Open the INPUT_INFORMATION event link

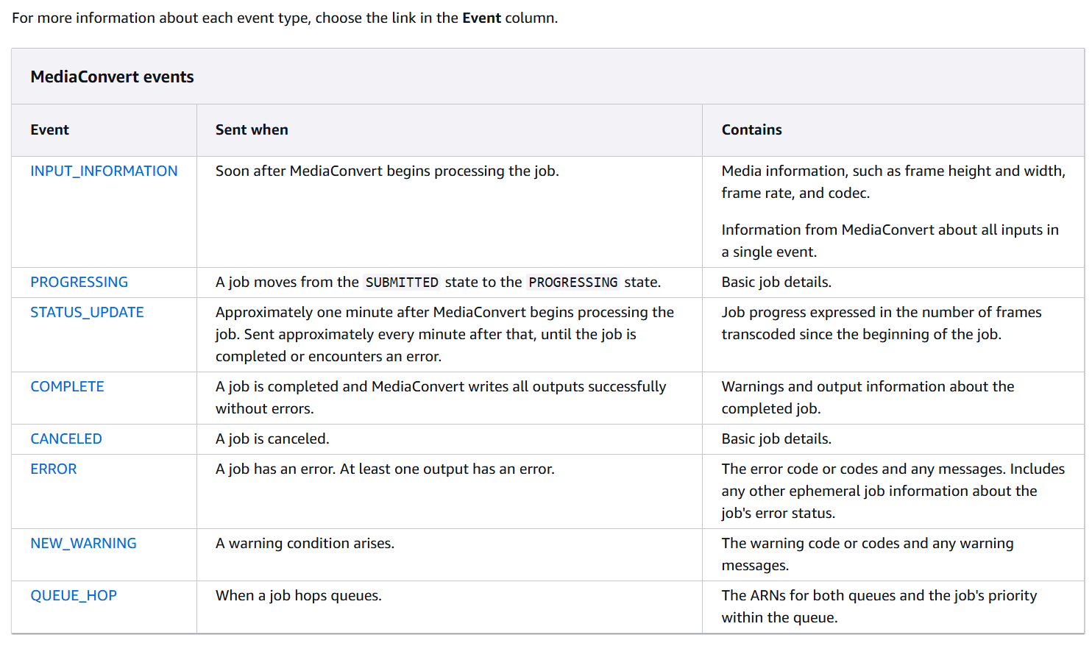(104, 171)
